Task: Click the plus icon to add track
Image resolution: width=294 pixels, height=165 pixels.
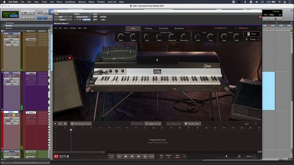Action: pyautogui.click(x=256, y=124)
